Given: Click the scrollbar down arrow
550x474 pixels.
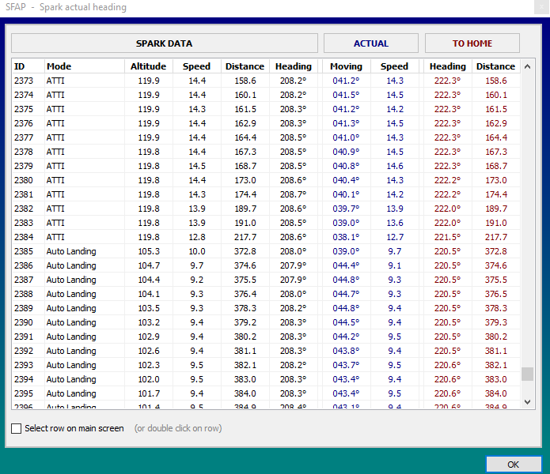Looking at the screenshot, I should [528, 402].
